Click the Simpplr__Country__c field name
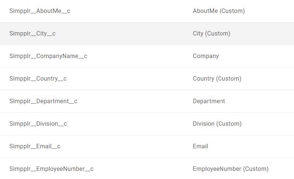The image size is (294, 179). click(38, 79)
